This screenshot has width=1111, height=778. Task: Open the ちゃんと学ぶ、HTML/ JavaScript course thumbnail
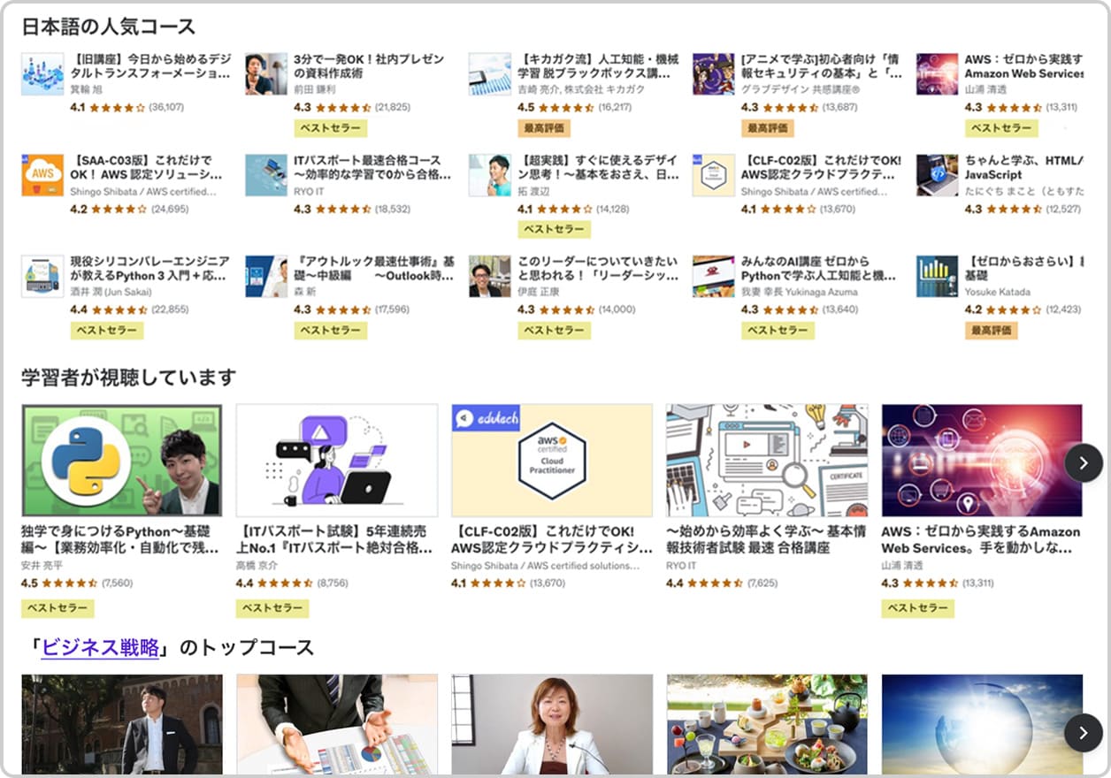[938, 175]
